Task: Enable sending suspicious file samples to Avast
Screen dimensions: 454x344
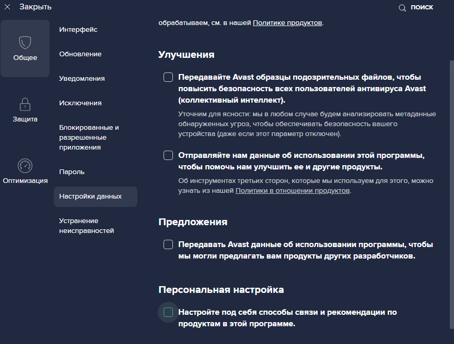Action: tap(168, 77)
